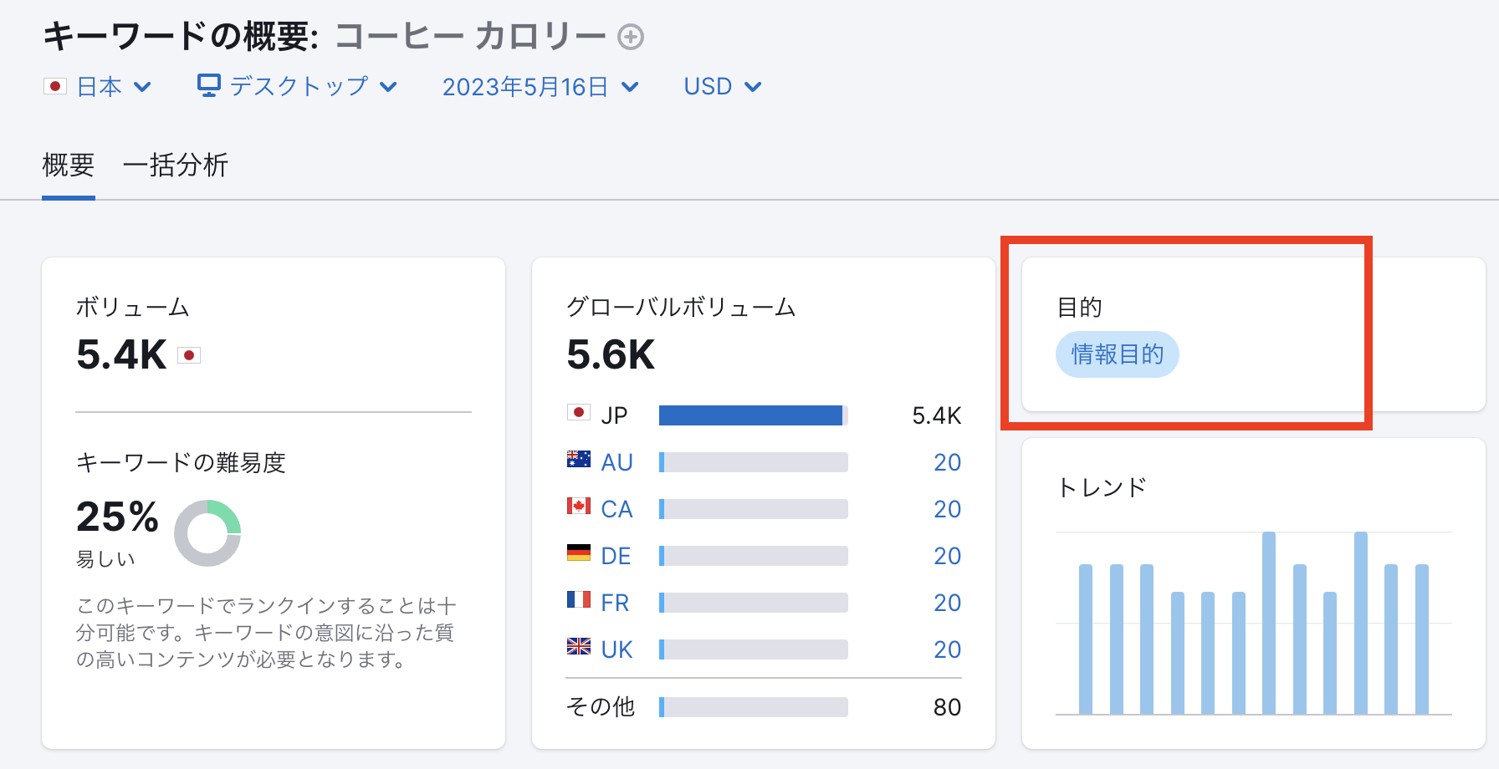The image size is (1499, 769).
Task: Click the DE country link
Action: click(616, 556)
